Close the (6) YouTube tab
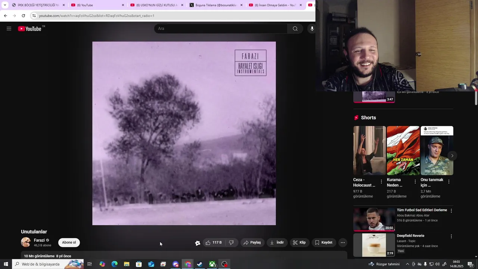The height and width of the screenshot is (269, 478). [123, 5]
